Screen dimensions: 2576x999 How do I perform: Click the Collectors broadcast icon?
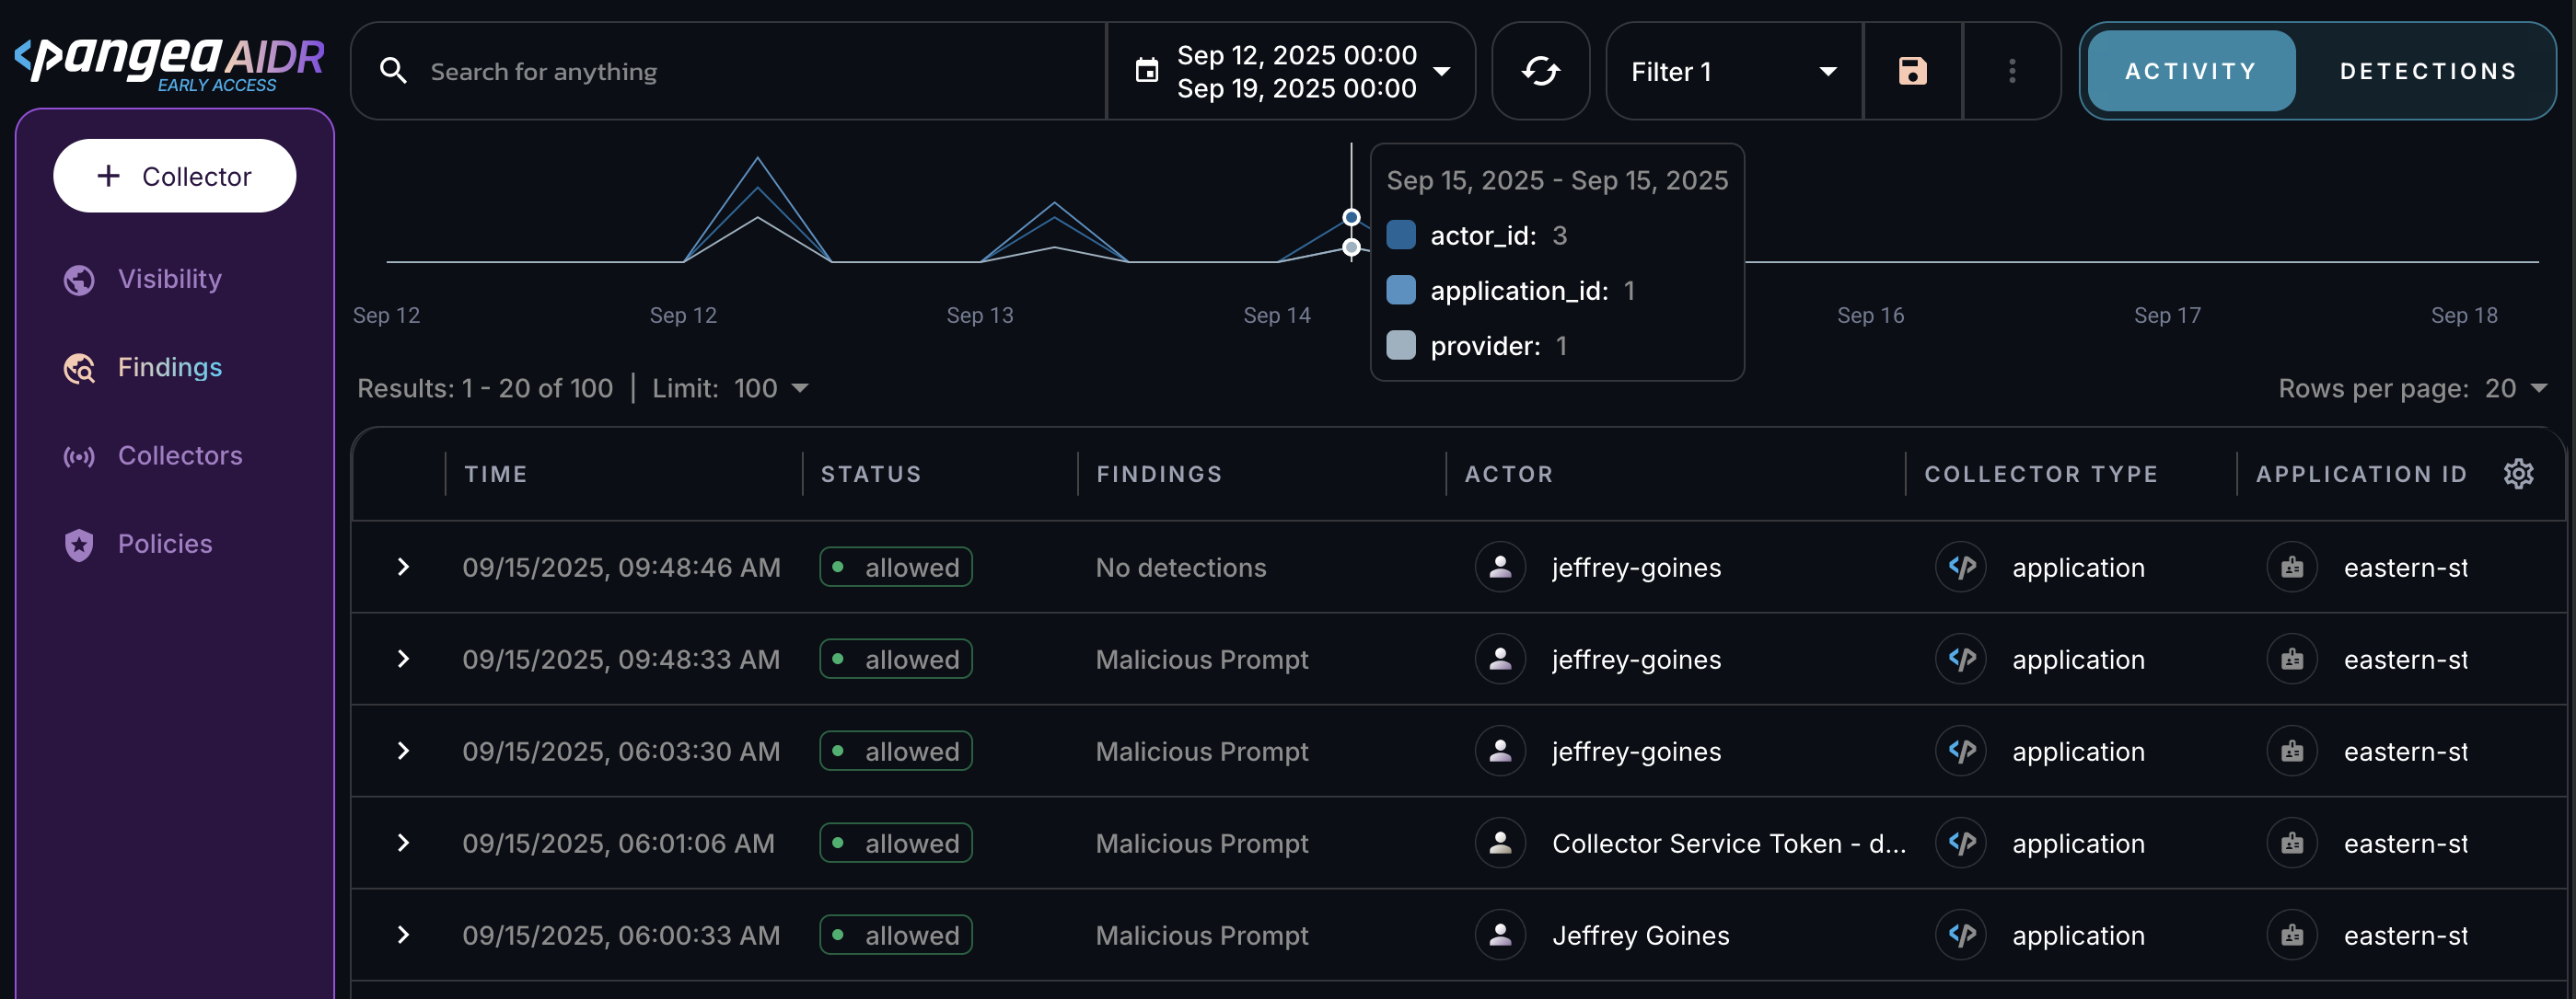tap(79, 456)
